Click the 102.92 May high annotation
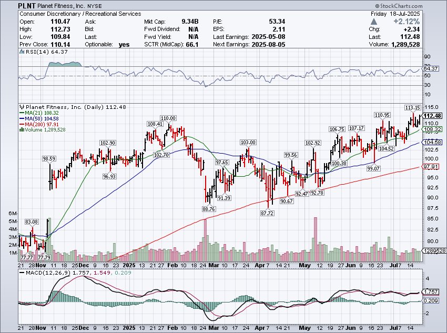 [313, 143]
